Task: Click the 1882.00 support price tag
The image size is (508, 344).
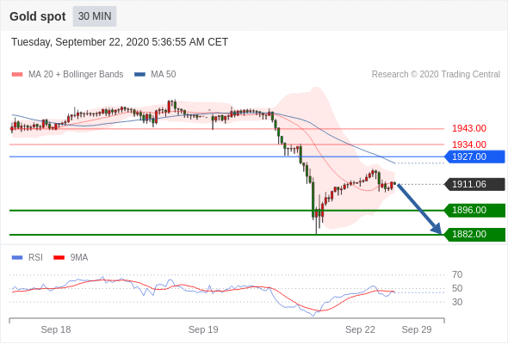Action: [x=474, y=234]
